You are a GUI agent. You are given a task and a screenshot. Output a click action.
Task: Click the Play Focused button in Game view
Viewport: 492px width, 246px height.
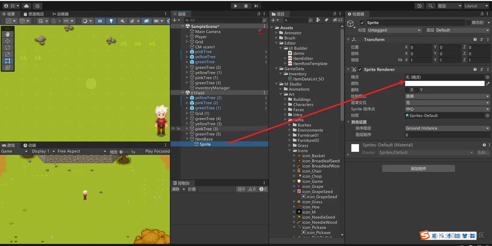pos(157,151)
